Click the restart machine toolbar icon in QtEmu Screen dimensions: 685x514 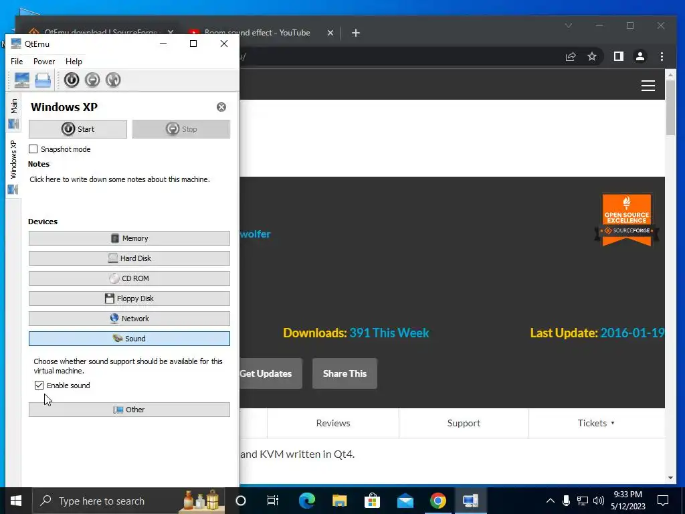(113, 80)
